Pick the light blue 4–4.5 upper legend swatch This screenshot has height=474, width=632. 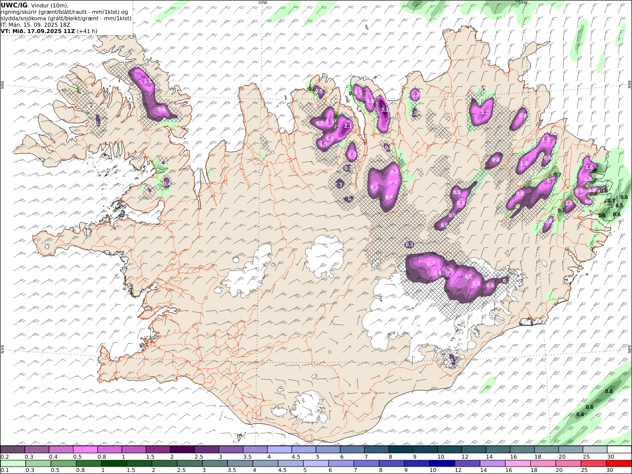pyautogui.click(x=279, y=450)
